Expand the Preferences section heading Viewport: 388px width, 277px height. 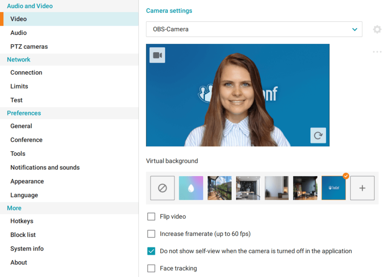coord(23,113)
